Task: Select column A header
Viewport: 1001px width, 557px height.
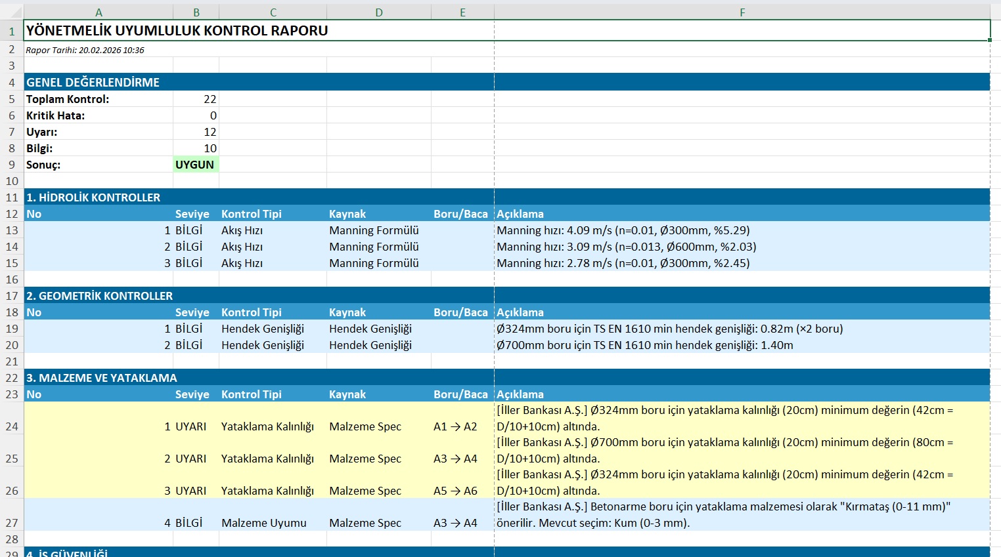Action: [99, 12]
